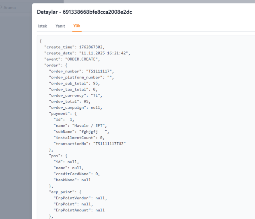255x219 pixels.
Task: Click the "create_date" line in payload
Action: pos(87,53)
